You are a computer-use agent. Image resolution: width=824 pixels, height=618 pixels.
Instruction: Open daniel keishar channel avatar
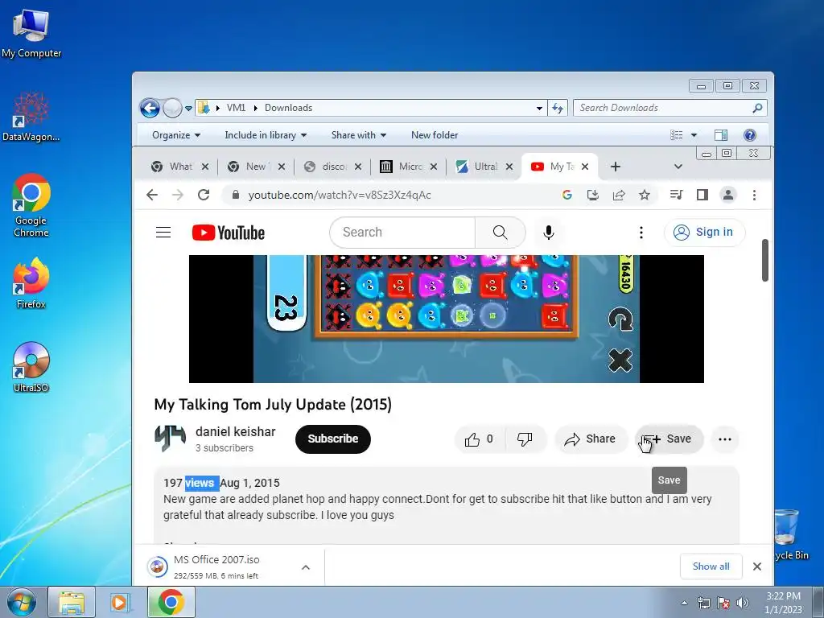(171, 439)
